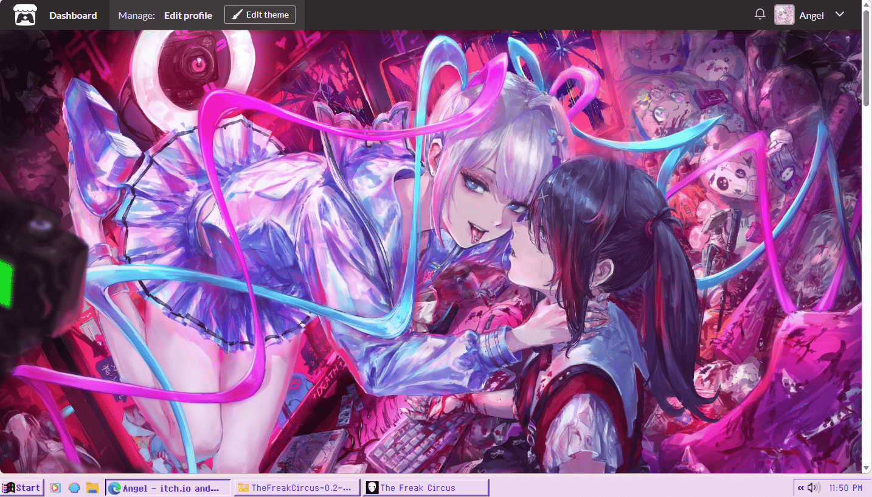Launch the media player quick-launch icon
Screen dimensions: 872x497
click(x=55, y=488)
